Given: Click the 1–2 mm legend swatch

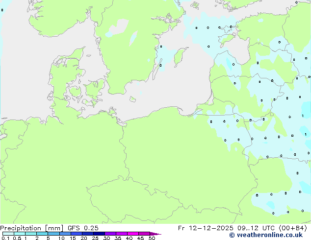Looking at the screenshot, I should point(31,234).
